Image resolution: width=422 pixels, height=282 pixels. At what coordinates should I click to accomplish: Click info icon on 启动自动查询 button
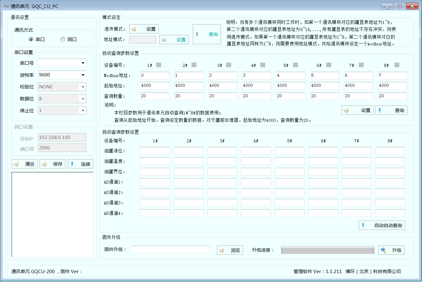coord(363,225)
